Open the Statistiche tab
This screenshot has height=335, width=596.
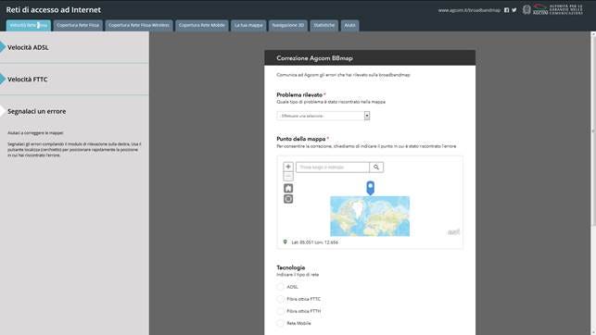(323, 25)
